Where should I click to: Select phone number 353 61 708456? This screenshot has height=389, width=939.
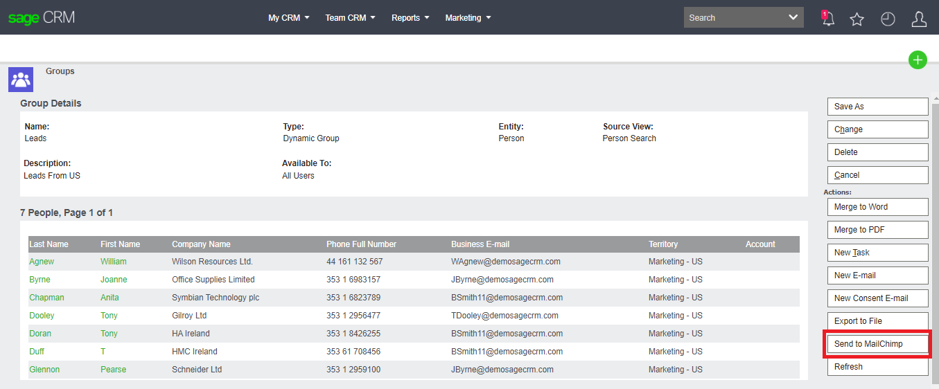pos(353,352)
